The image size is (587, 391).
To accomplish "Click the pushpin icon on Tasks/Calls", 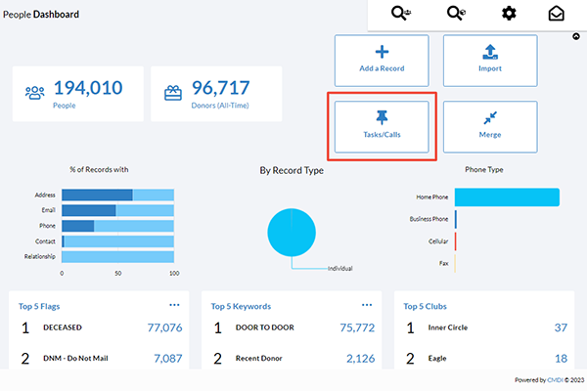I will pos(382,117).
